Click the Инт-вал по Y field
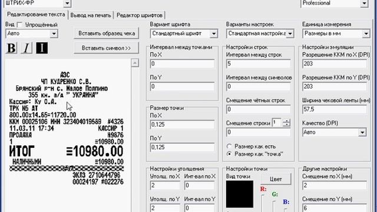Viewport: 377px width, 212px height. (199, 208)
